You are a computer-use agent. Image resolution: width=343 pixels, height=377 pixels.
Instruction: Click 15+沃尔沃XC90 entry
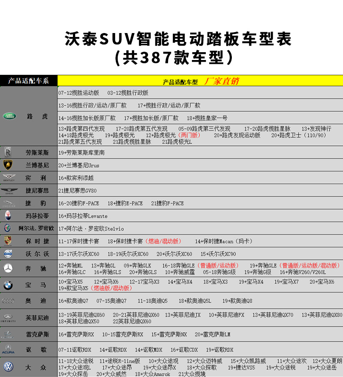218,254
